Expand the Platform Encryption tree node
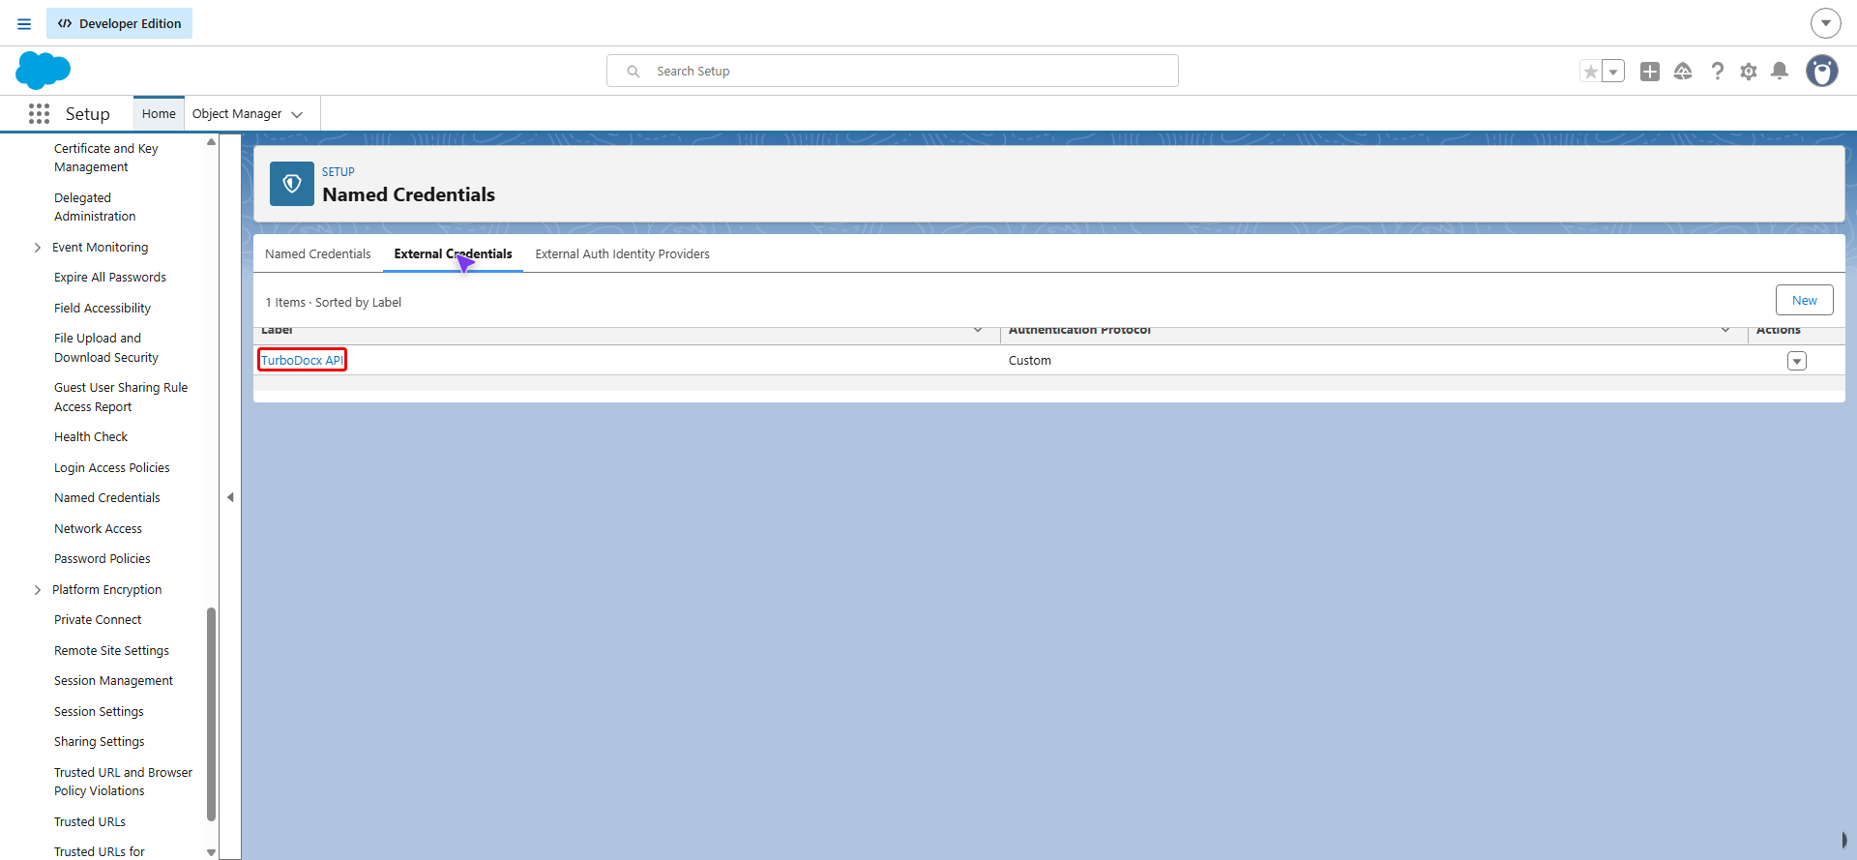Image resolution: width=1857 pixels, height=860 pixels. [x=38, y=590]
